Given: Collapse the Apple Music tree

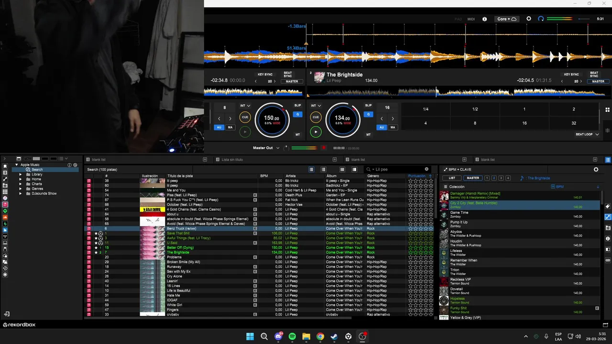Looking at the screenshot, I should 16,165.
